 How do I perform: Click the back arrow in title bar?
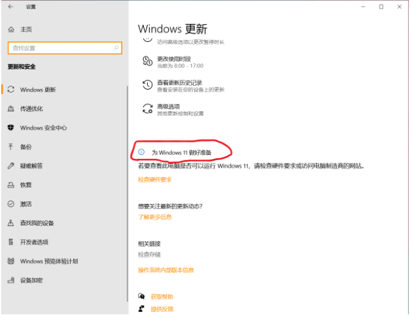10,7
